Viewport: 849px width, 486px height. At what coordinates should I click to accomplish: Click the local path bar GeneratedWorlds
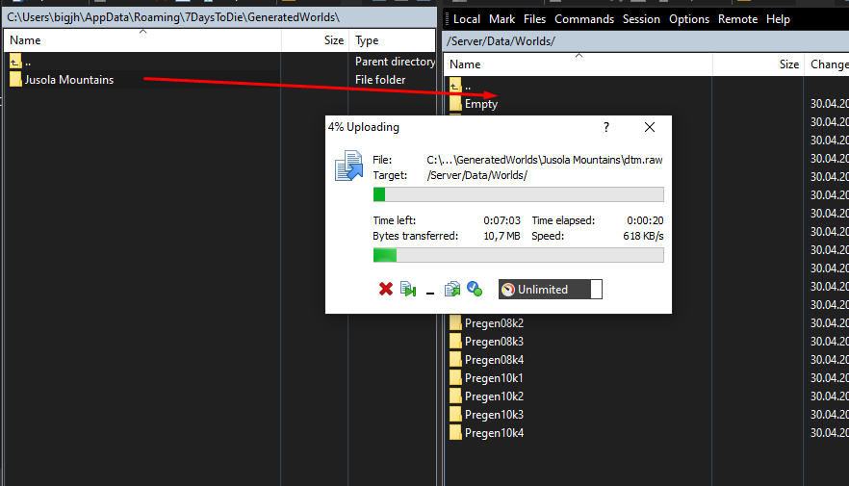[173, 17]
